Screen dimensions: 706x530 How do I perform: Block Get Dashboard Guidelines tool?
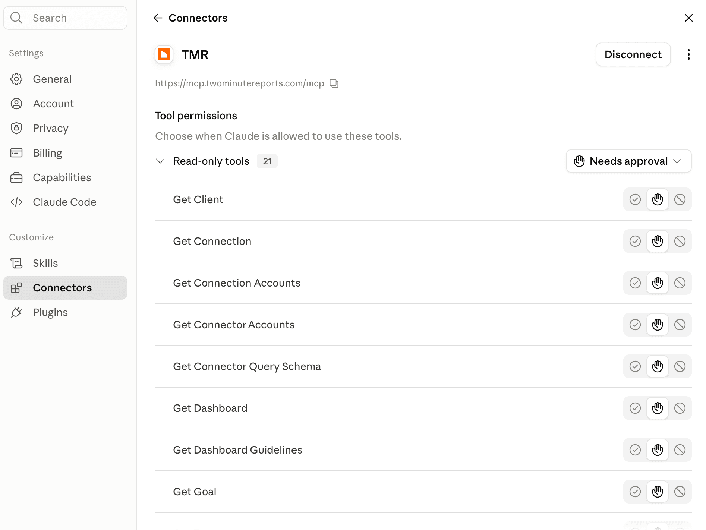(x=680, y=450)
